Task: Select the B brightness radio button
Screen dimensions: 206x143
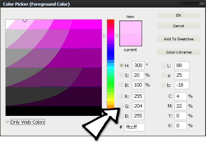Action: [x=121, y=85]
